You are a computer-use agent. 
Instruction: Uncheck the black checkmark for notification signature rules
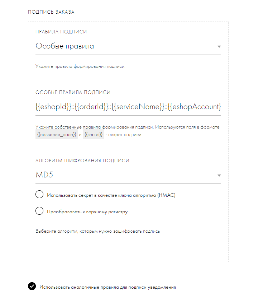pyautogui.click(x=32, y=286)
